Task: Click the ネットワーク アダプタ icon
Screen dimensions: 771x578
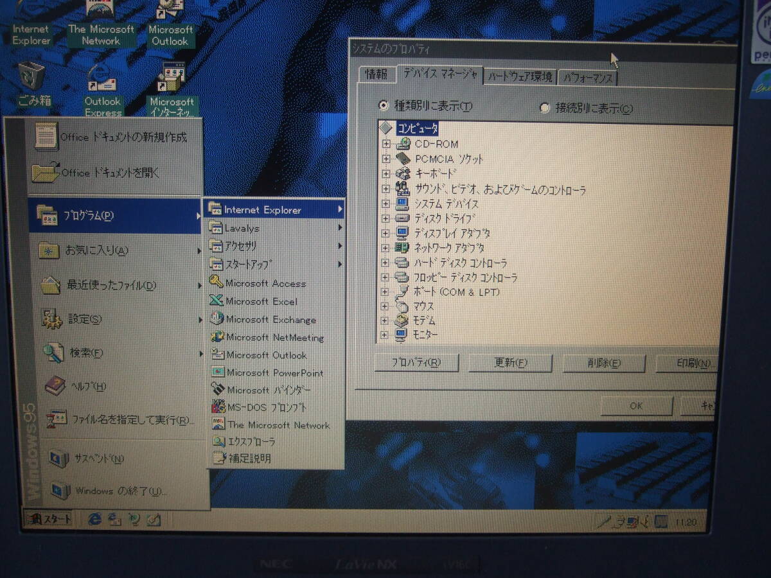Action: click(403, 248)
